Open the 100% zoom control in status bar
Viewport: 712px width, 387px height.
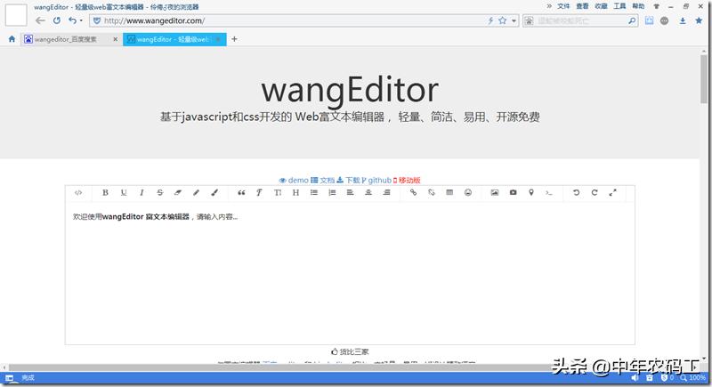(x=693, y=377)
